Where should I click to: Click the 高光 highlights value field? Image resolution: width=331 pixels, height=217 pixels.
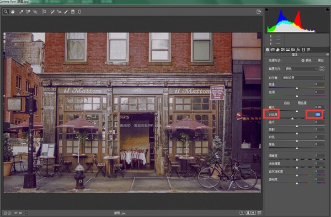319,122
